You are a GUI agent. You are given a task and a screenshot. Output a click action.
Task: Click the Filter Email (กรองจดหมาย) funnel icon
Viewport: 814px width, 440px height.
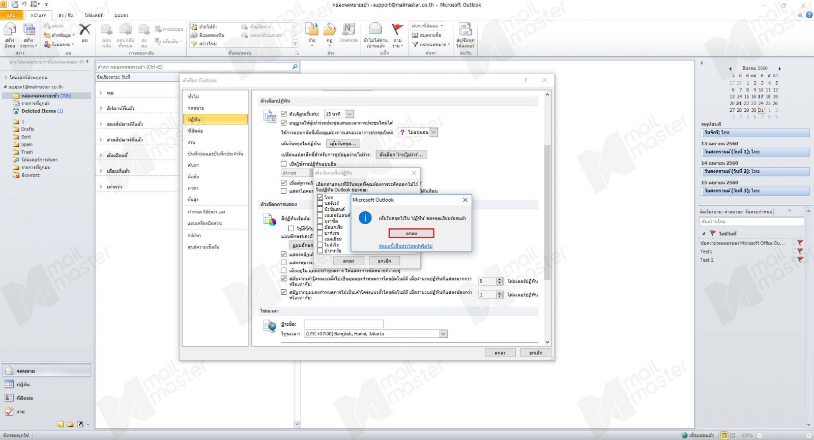(x=415, y=44)
